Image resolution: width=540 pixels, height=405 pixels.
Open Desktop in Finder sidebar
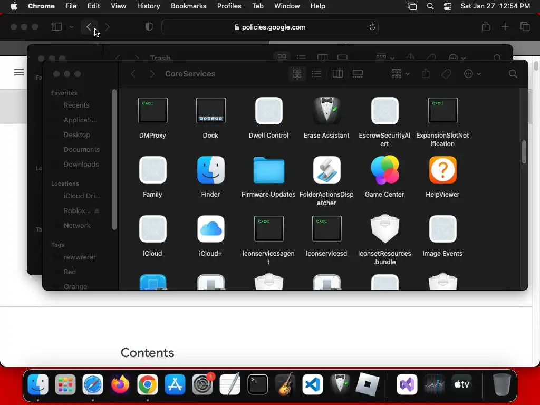pos(77,135)
